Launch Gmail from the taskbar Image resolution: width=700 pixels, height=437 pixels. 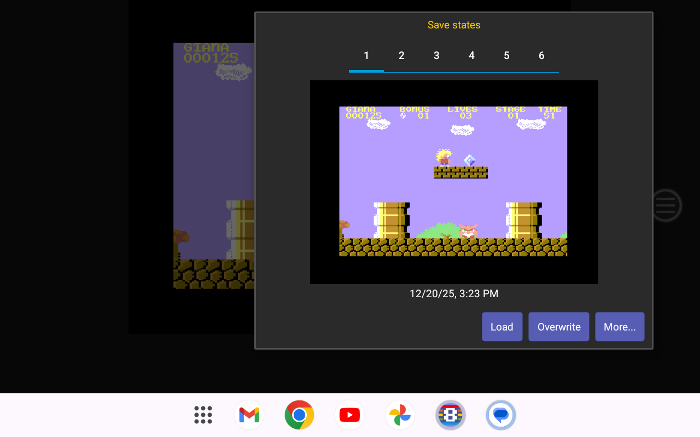(249, 415)
